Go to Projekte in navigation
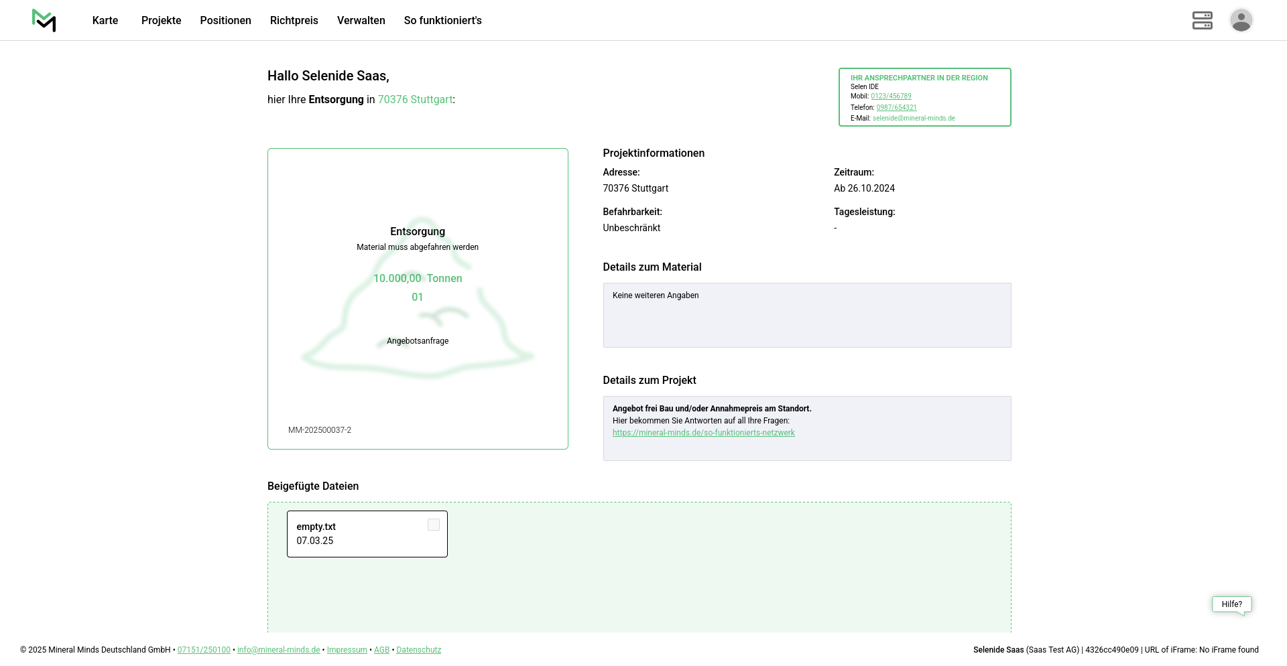Viewport: 1287px width, 666px height. pos(161,21)
